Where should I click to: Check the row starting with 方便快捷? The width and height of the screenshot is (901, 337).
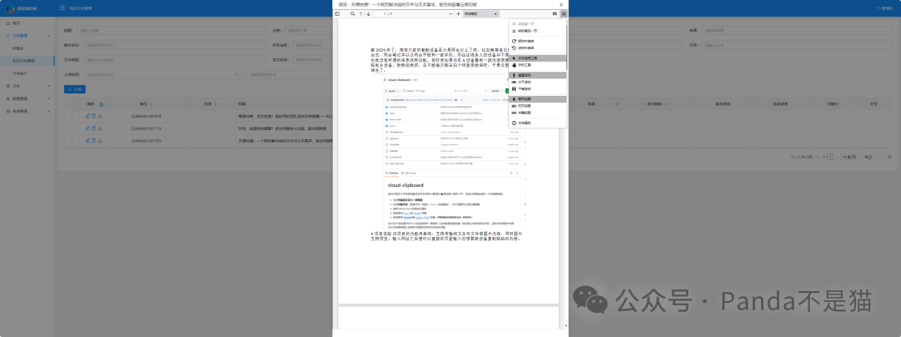[x=73, y=141]
